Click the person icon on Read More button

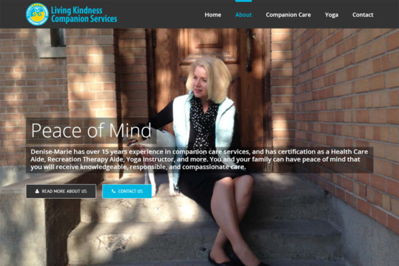[37, 191]
